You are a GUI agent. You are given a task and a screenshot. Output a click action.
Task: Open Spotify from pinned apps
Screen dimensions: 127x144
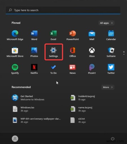click(15, 69)
